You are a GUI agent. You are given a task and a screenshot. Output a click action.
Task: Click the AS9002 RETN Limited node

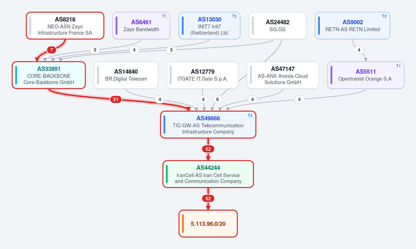click(352, 26)
